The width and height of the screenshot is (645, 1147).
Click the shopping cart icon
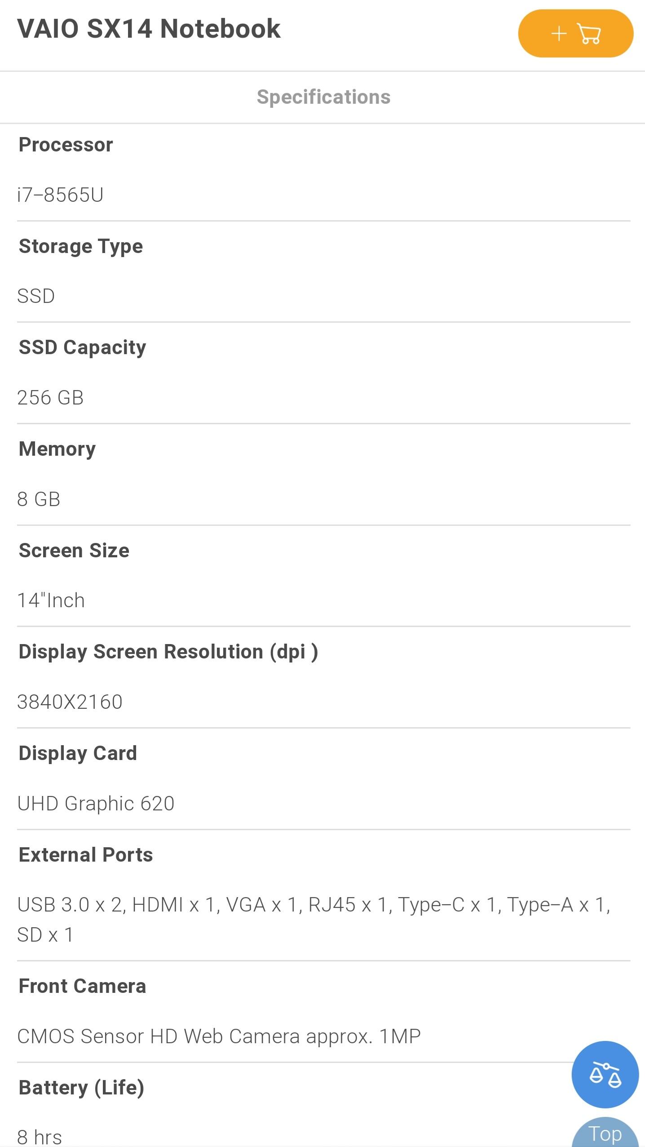589,34
